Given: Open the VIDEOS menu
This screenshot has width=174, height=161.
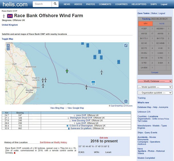Looking at the screenshot, I should click(78, 4).
